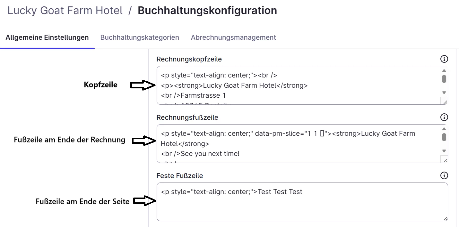Viewport: 459px width, 227px height.
Task: Click scrollbar thumb in Rechnungsfußzeile box
Action: coord(444,137)
